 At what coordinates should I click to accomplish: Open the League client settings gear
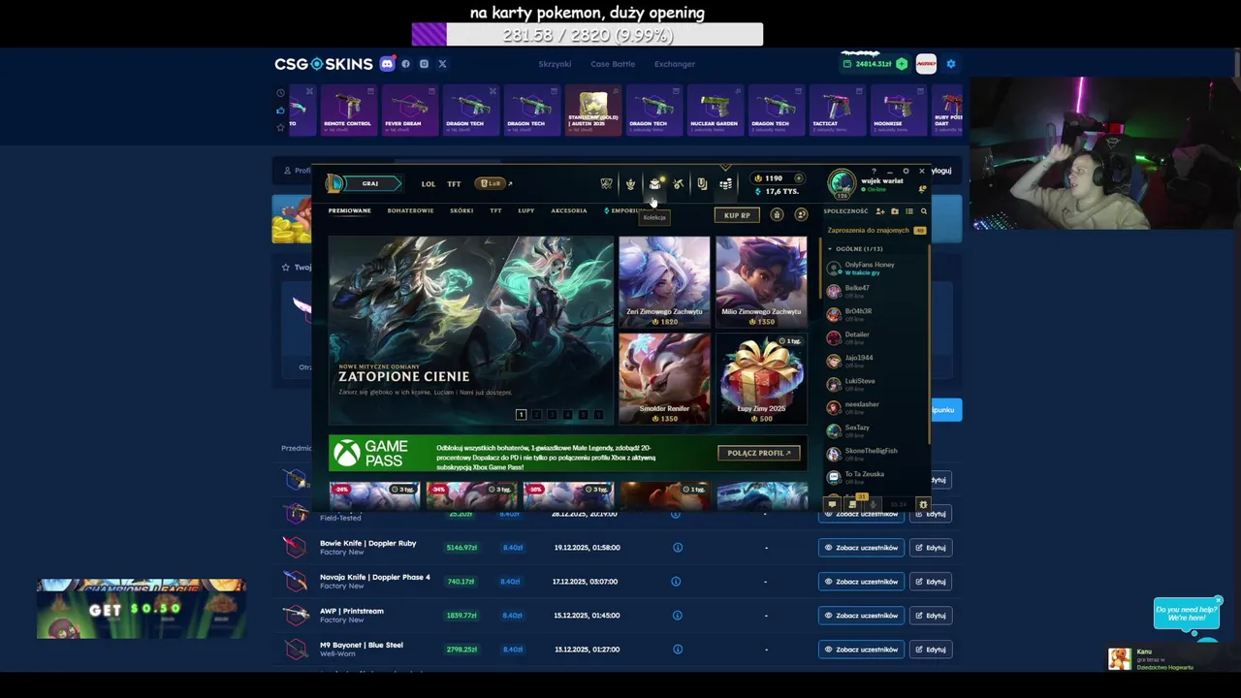pyautogui.click(x=906, y=171)
